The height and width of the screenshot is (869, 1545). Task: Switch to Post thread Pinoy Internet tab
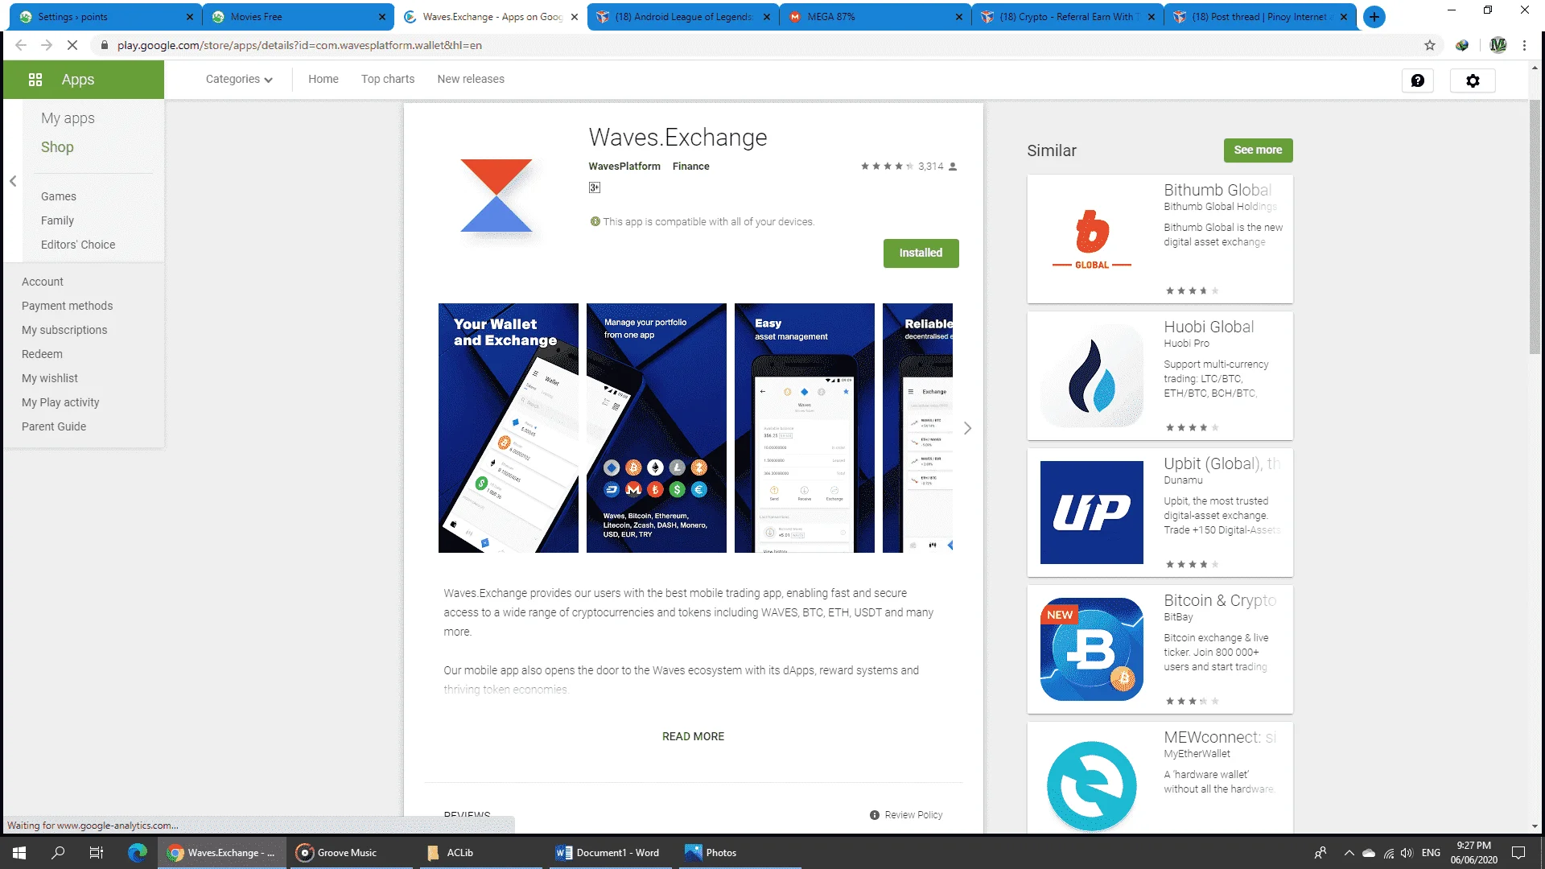point(1259,17)
